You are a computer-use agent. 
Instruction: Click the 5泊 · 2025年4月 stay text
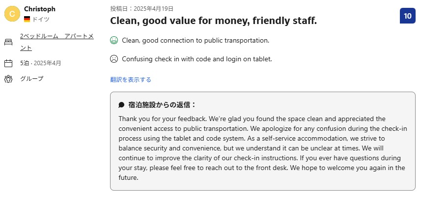click(41, 63)
